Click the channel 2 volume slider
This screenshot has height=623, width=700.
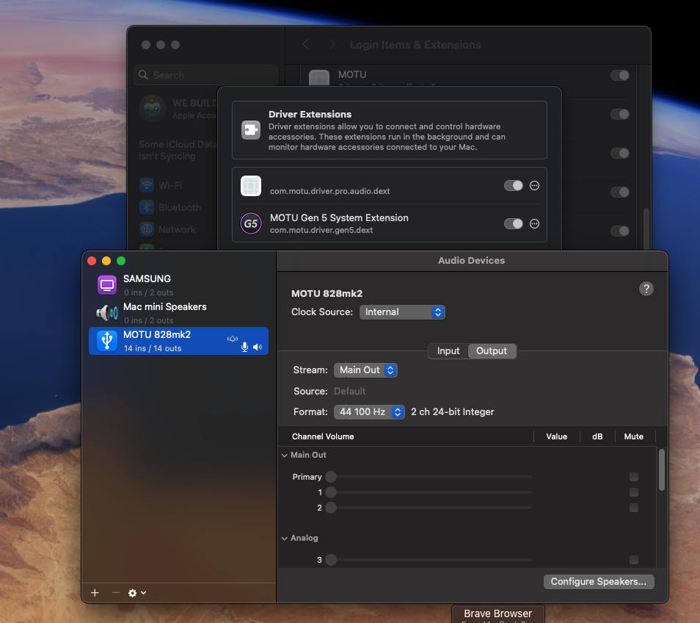point(429,507)
